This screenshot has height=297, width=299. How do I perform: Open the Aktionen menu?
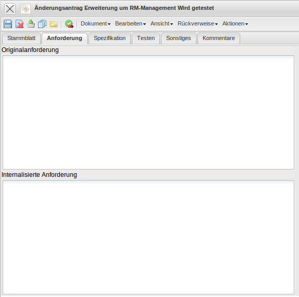coord(235,23)
